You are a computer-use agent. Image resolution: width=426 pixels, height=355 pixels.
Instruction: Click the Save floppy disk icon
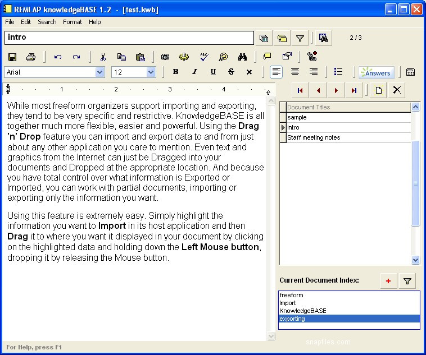click(12, 57)
